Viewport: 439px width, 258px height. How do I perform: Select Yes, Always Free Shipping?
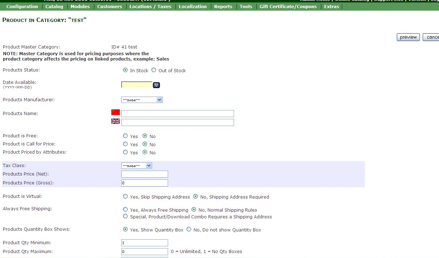125,210
